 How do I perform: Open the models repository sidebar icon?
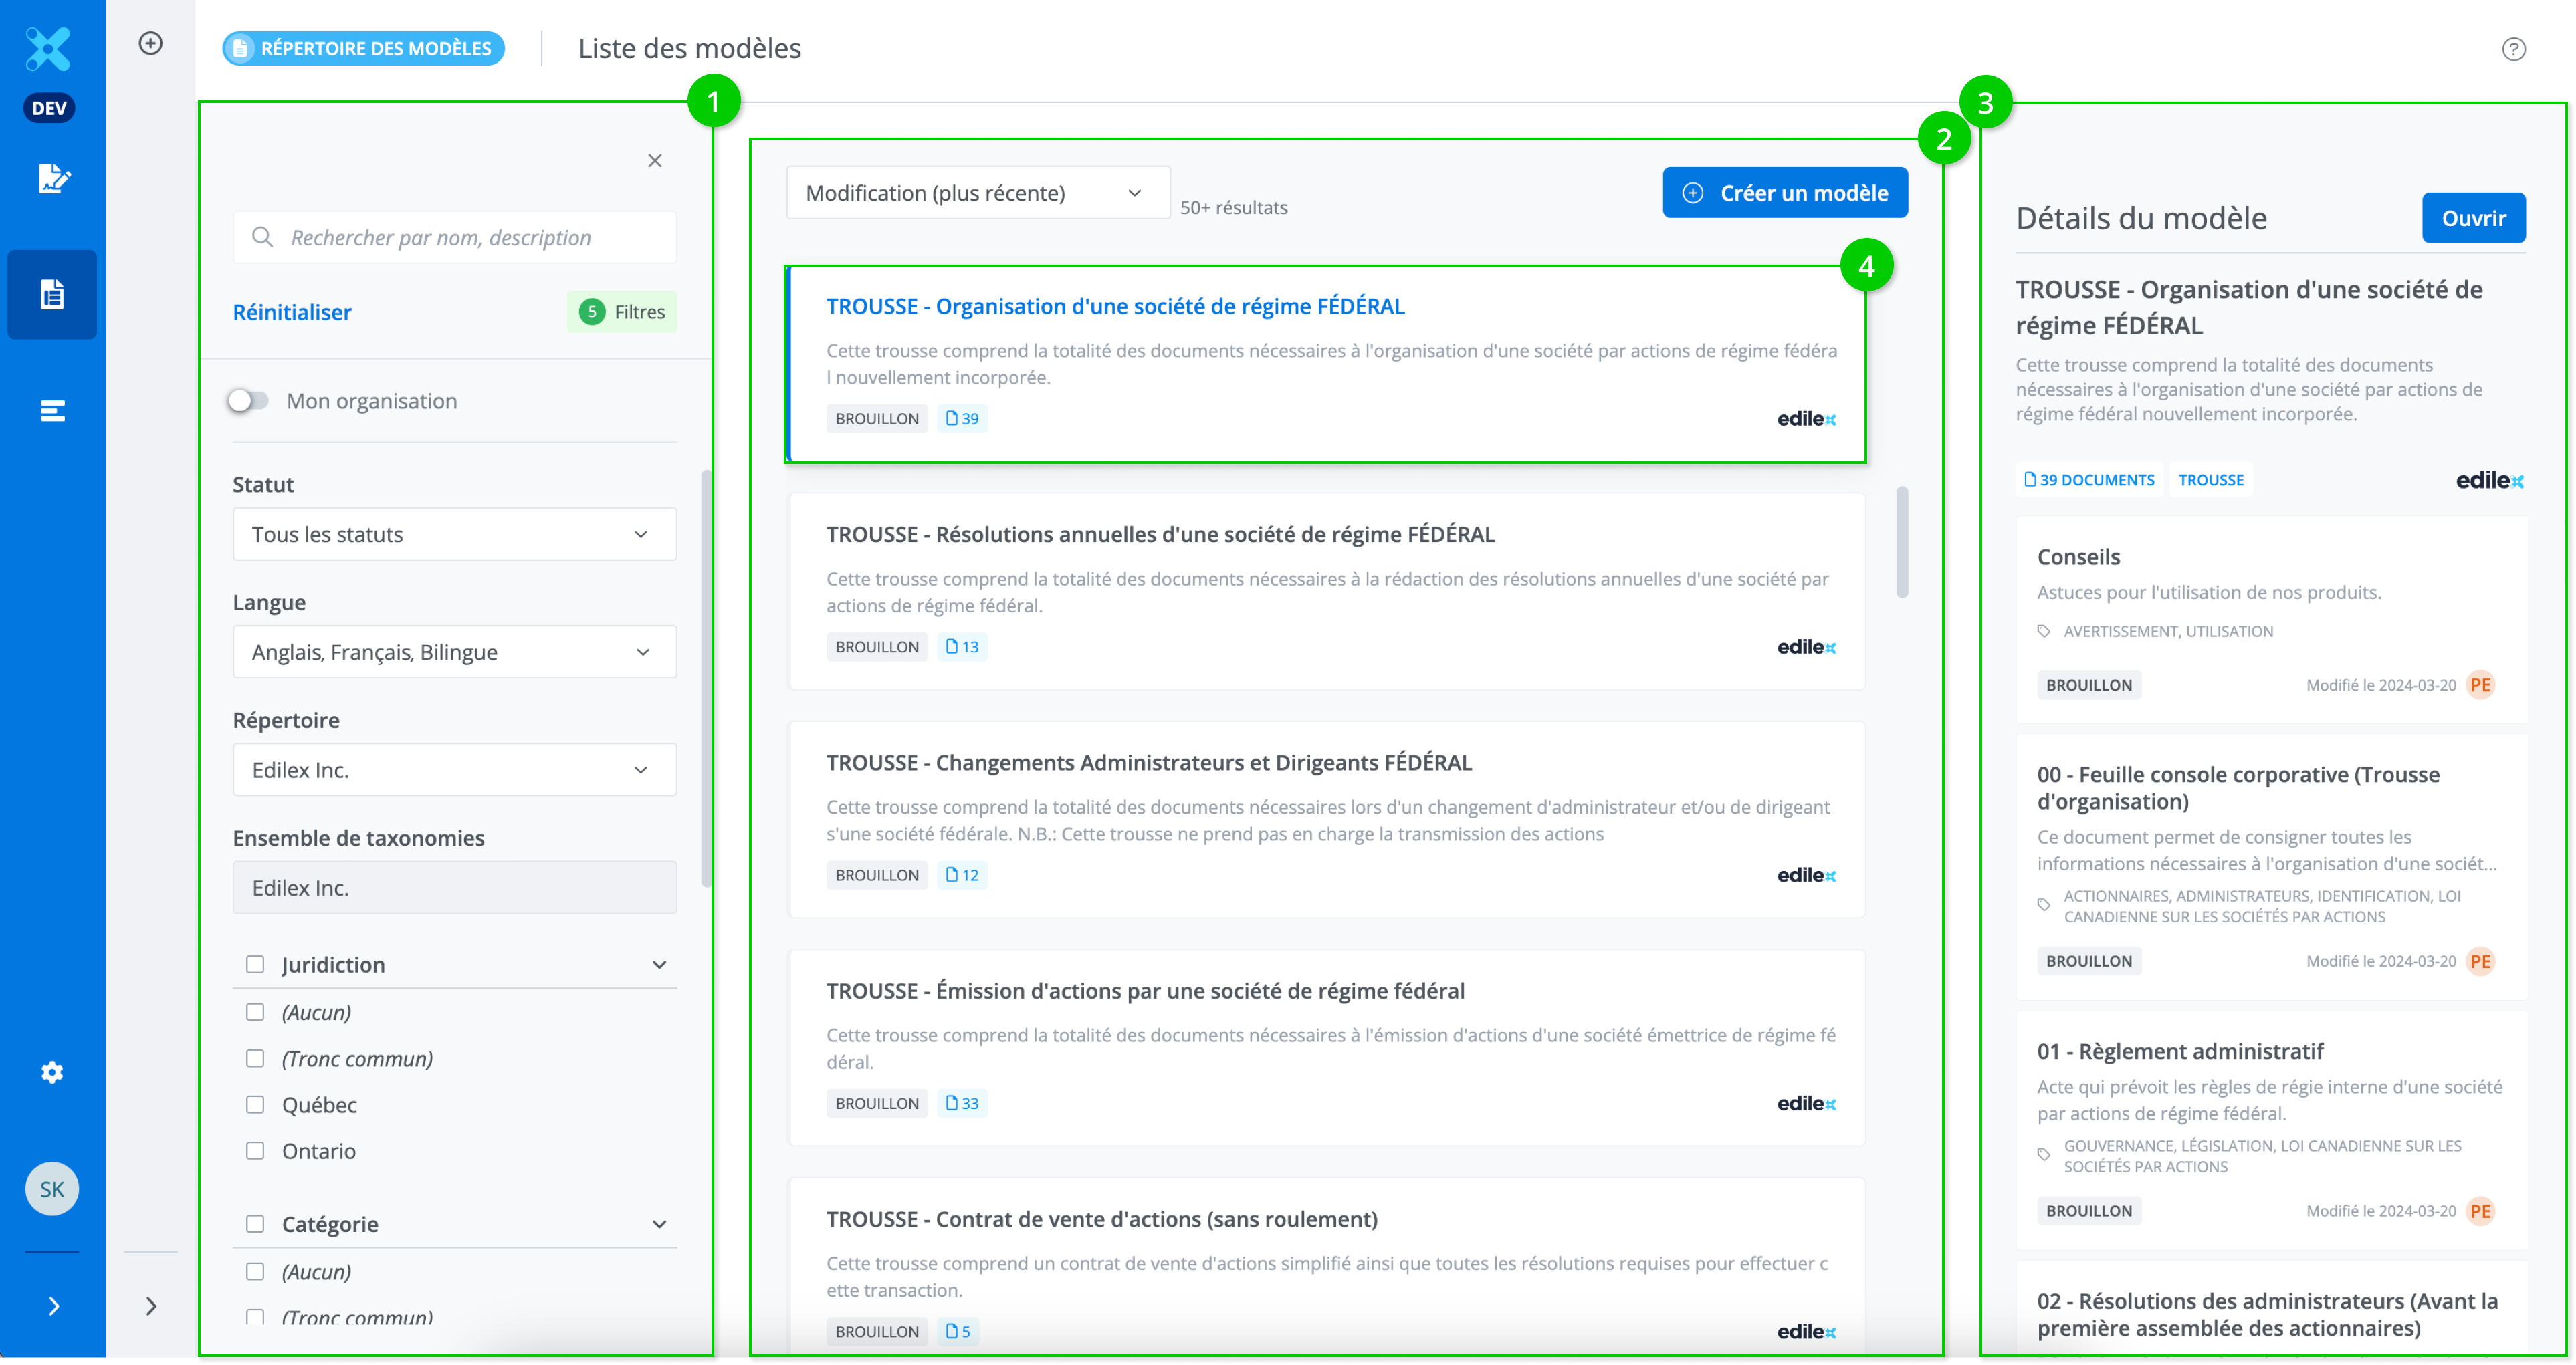(52, 295)
